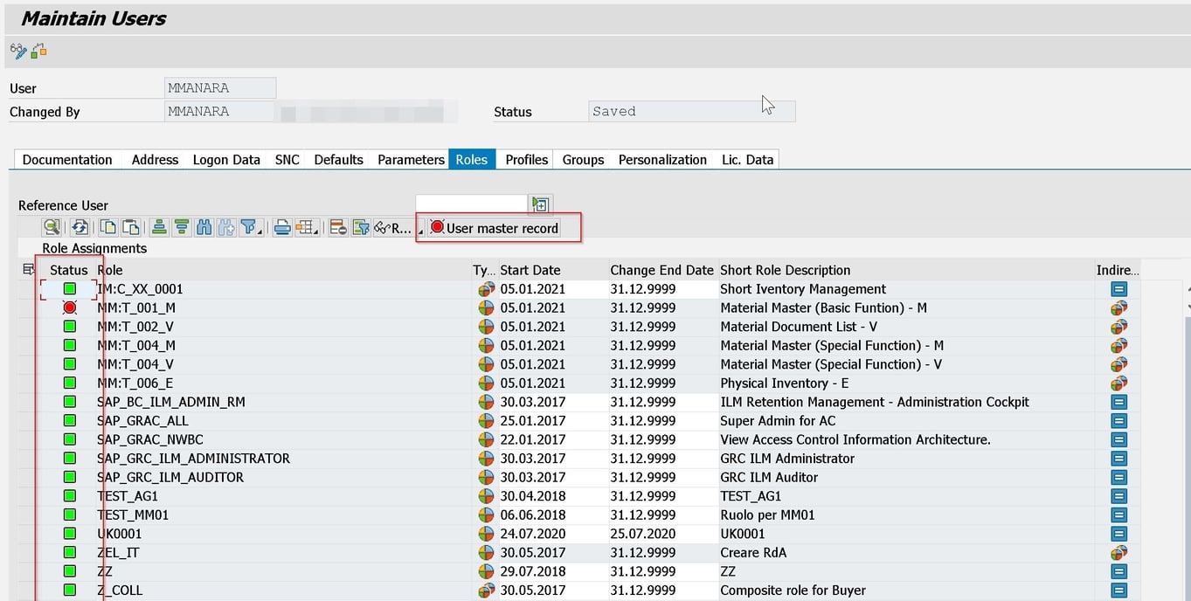Copy selected role rows
This screenshot has height=601, width=1191.
[x=107, y=227]
